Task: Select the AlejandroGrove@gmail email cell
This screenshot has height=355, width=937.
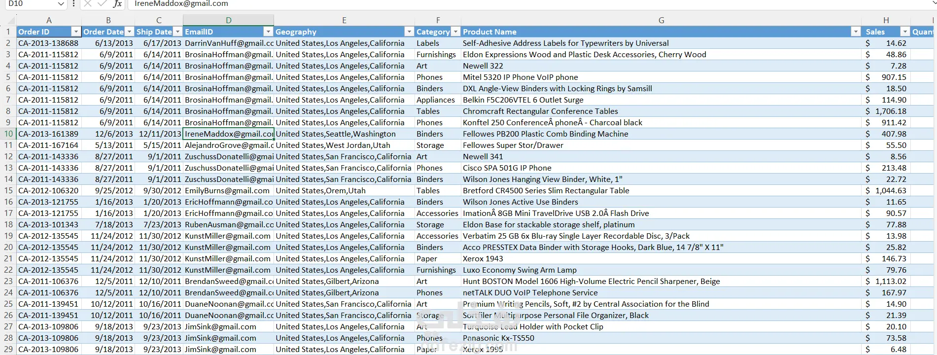Action: [229, 145]
